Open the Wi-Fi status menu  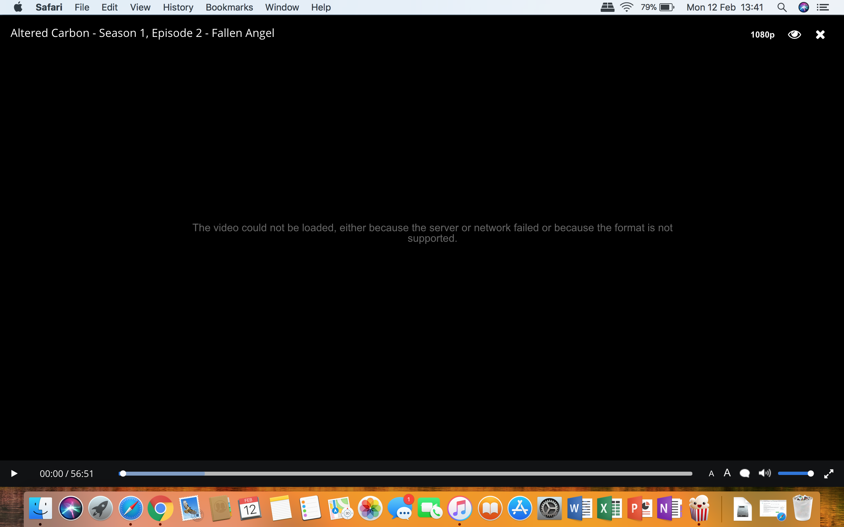(x=627, y=7)
